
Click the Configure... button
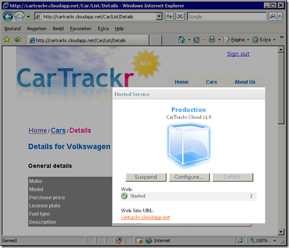point(189,177)
